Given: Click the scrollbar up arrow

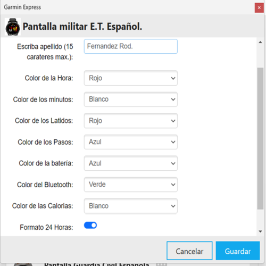Looking at the screenshot, I should 260,42.
